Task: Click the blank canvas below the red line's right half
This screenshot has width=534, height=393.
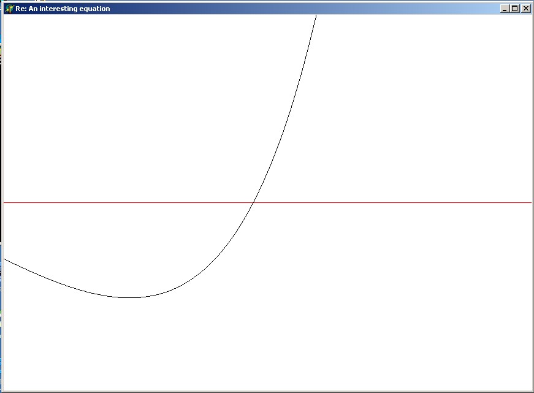Action: click(x=417, y=294)
